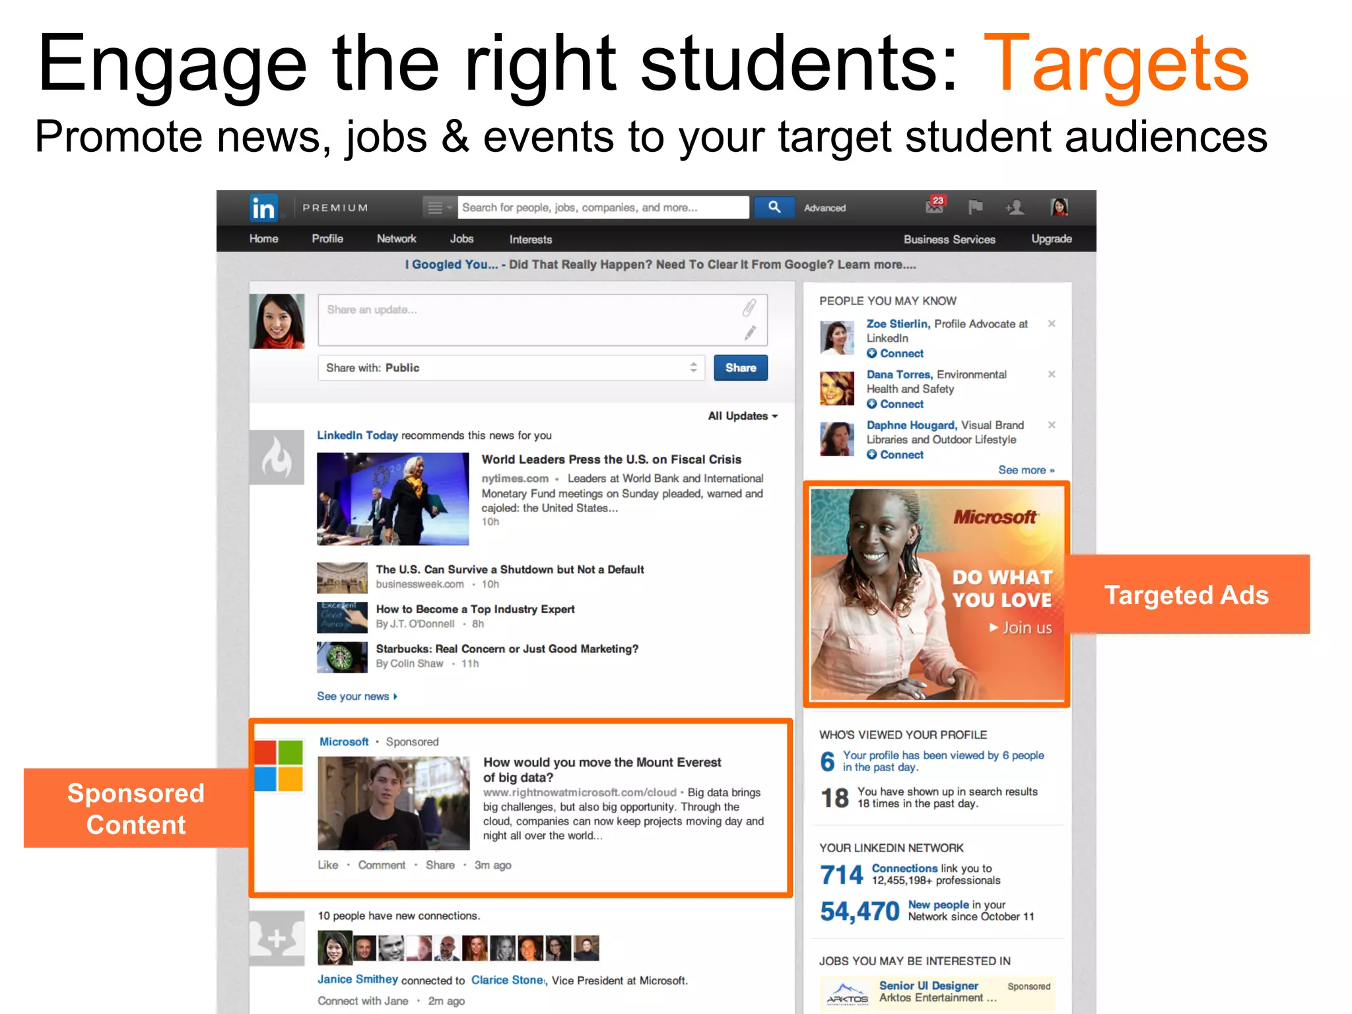Click the pencil icon in update box
1352x1014 pixels.
tap(750, 333)
